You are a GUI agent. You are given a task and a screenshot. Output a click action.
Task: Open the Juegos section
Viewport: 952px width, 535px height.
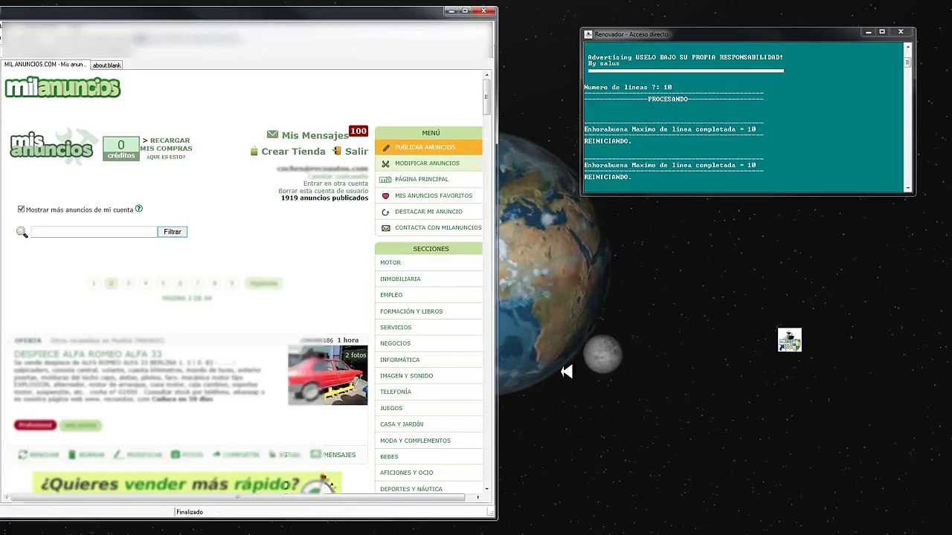click(428, 408)
